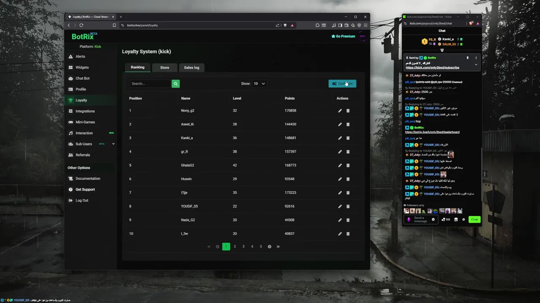Click Go Premium
Viewport: 540px width, 303px height.
click(x=343, y=36)
